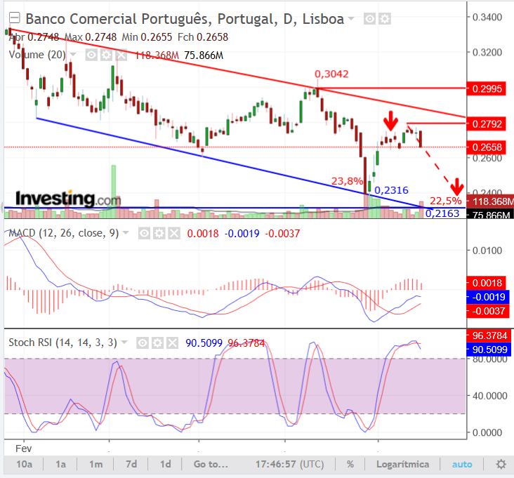Image resolution: width=514 pixels, height=478 pixels.
Task: Open main series settings gear
Action: [385, 19]
